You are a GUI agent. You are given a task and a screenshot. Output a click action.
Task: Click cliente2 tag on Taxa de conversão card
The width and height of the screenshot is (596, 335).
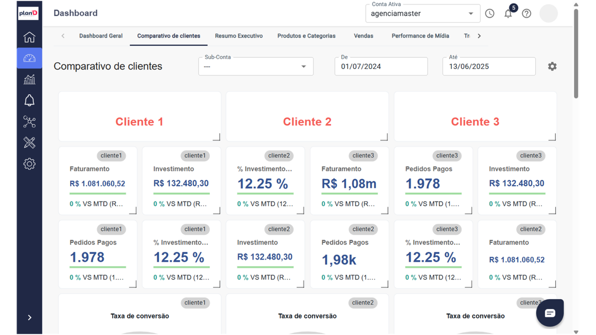pos(363,302)
